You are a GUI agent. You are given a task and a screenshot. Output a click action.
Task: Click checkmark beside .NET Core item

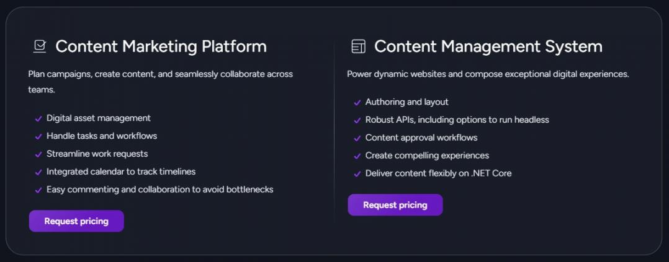tap(357, 174)
